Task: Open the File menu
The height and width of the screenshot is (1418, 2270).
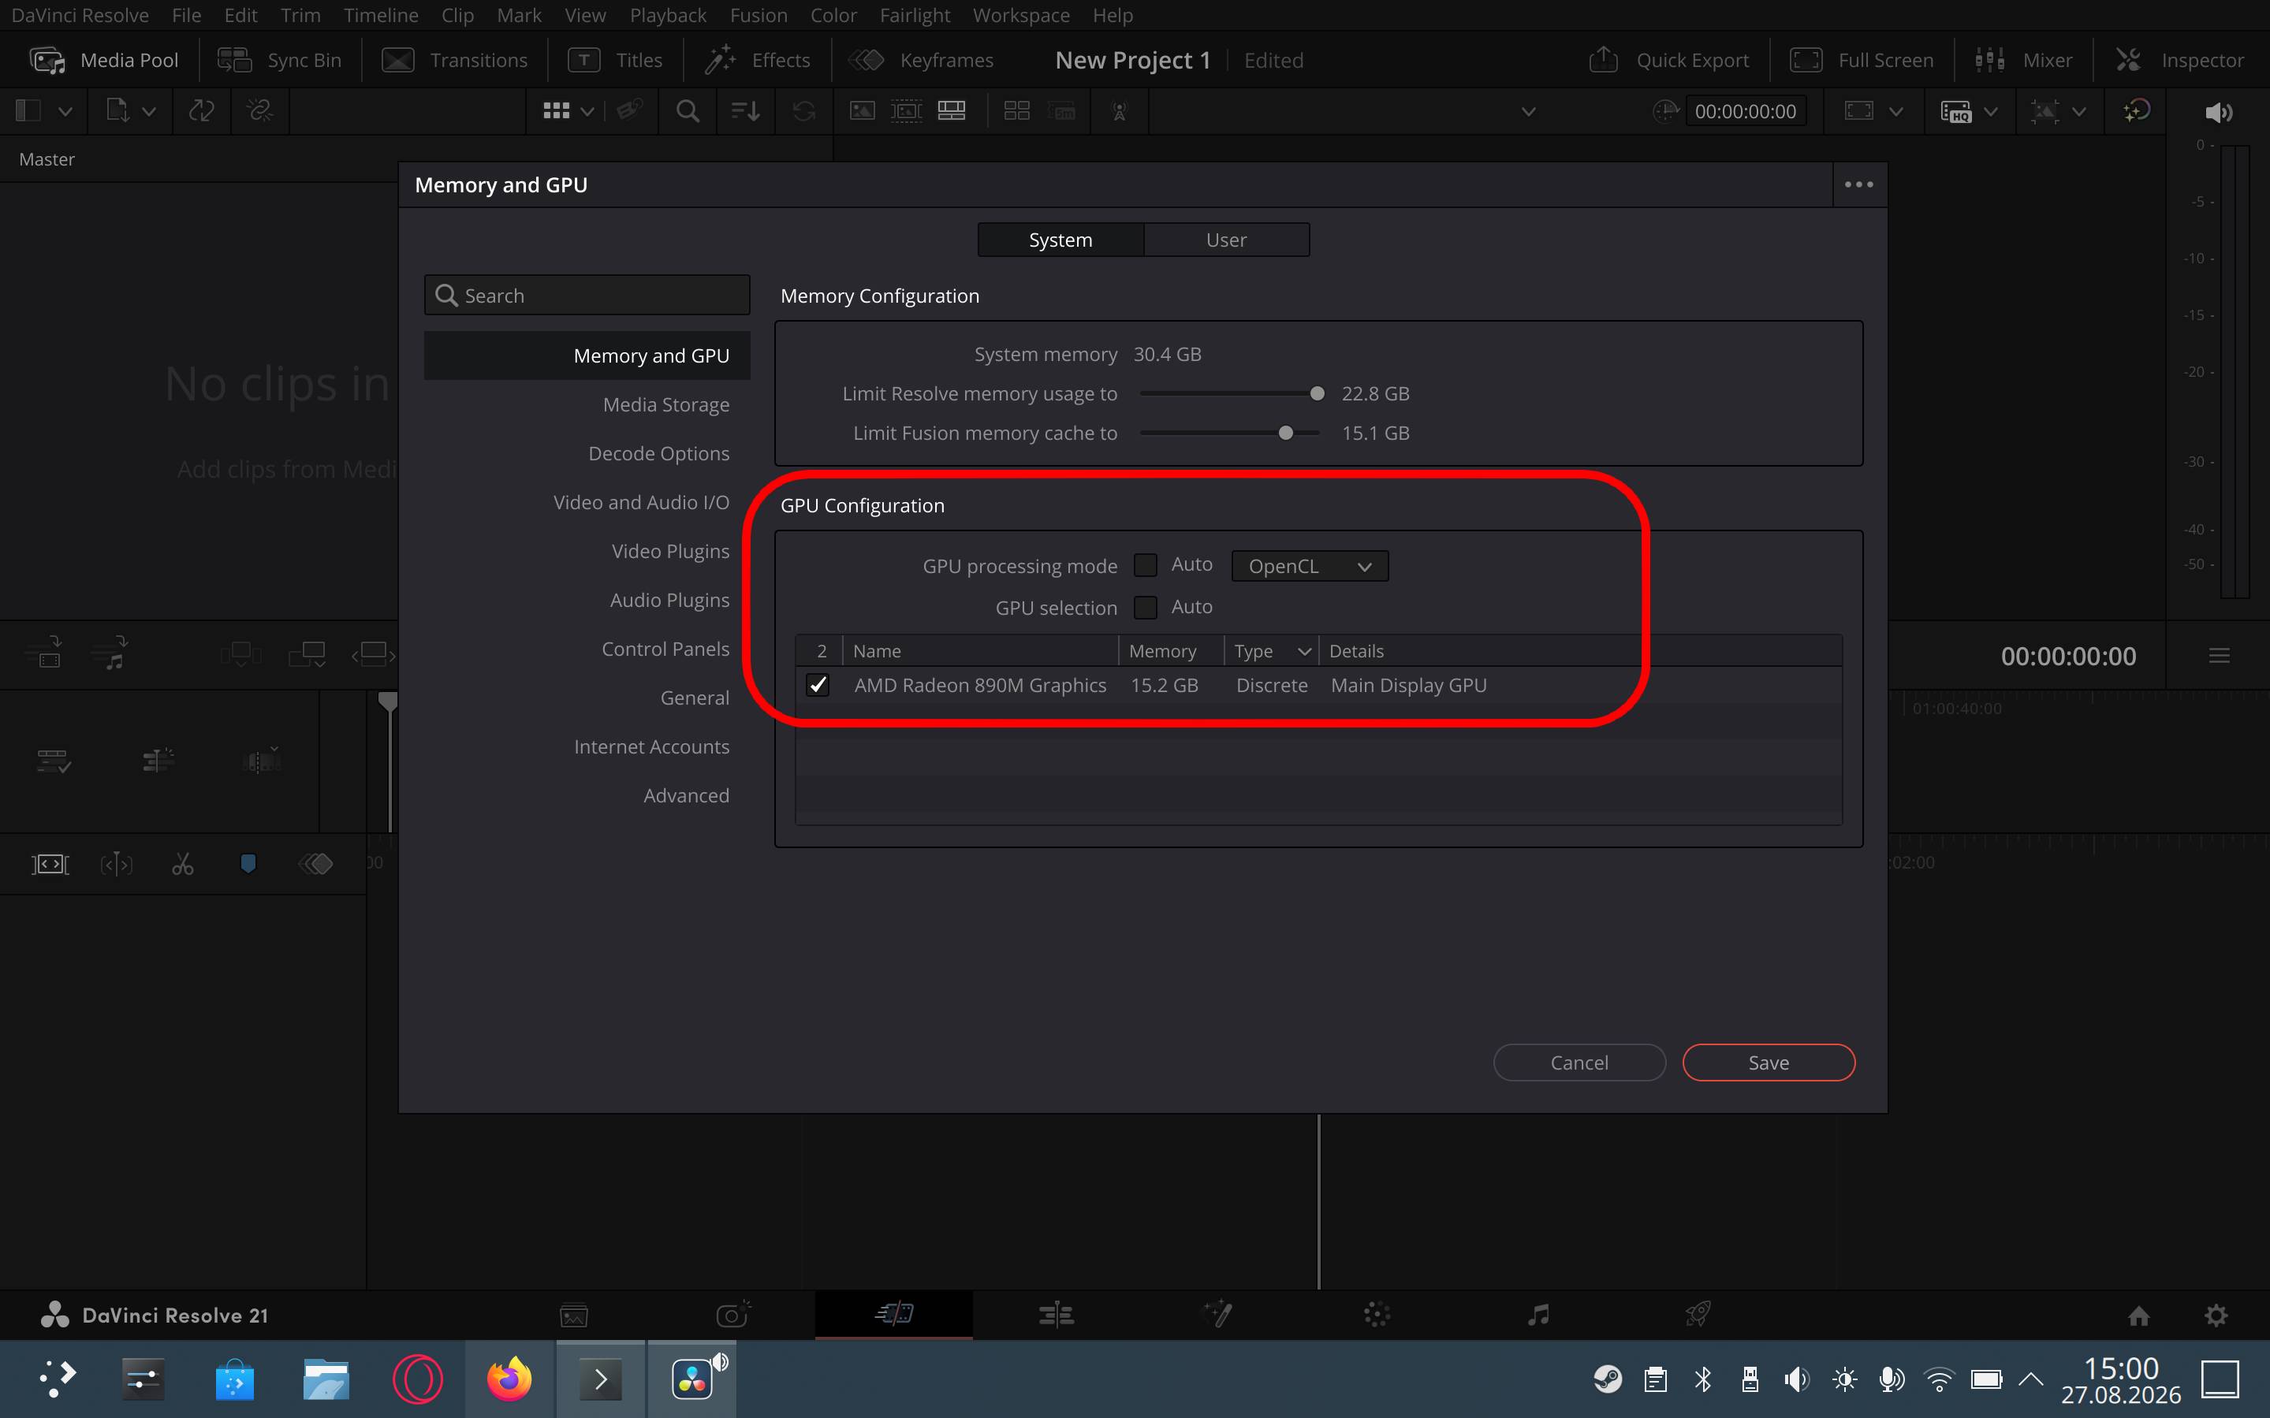Action: (187, 15)
